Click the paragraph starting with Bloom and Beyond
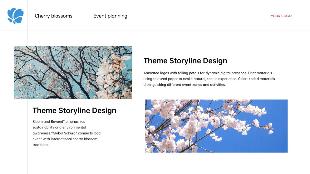310x174 pixels. coord(67,133)
